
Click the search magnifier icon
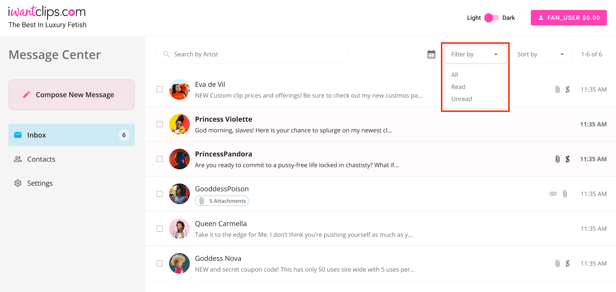(166, 54)
